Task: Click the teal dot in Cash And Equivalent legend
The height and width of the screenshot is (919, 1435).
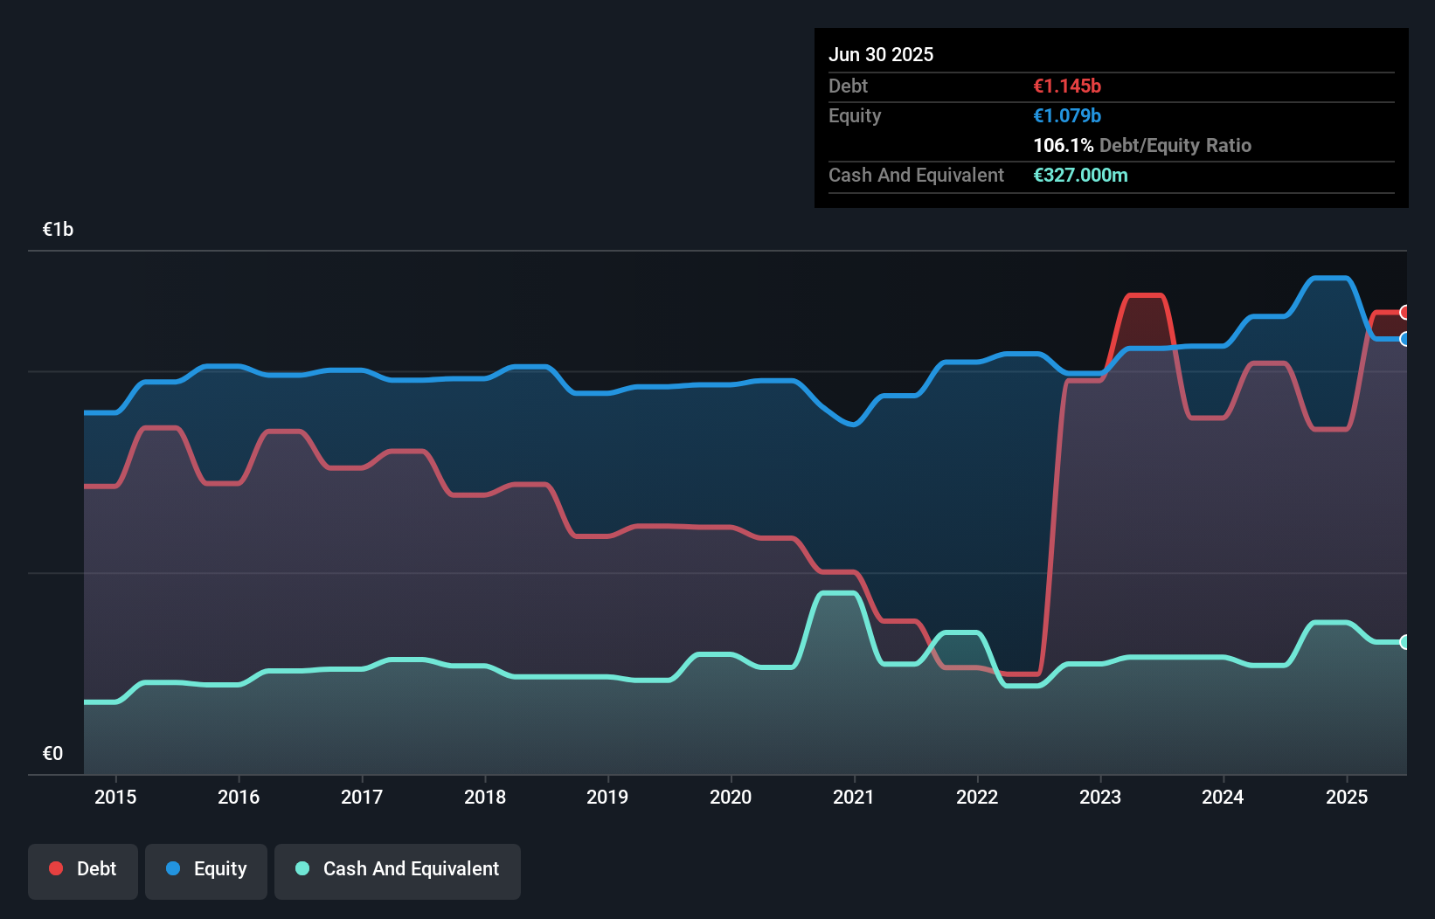Action: pos(301,868)
